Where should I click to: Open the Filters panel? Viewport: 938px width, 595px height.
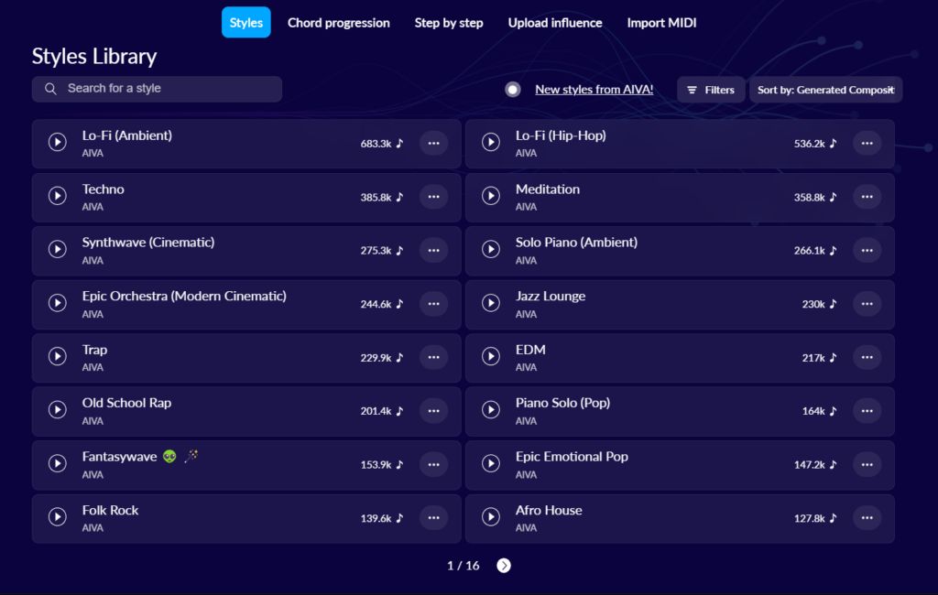(711, 90)
